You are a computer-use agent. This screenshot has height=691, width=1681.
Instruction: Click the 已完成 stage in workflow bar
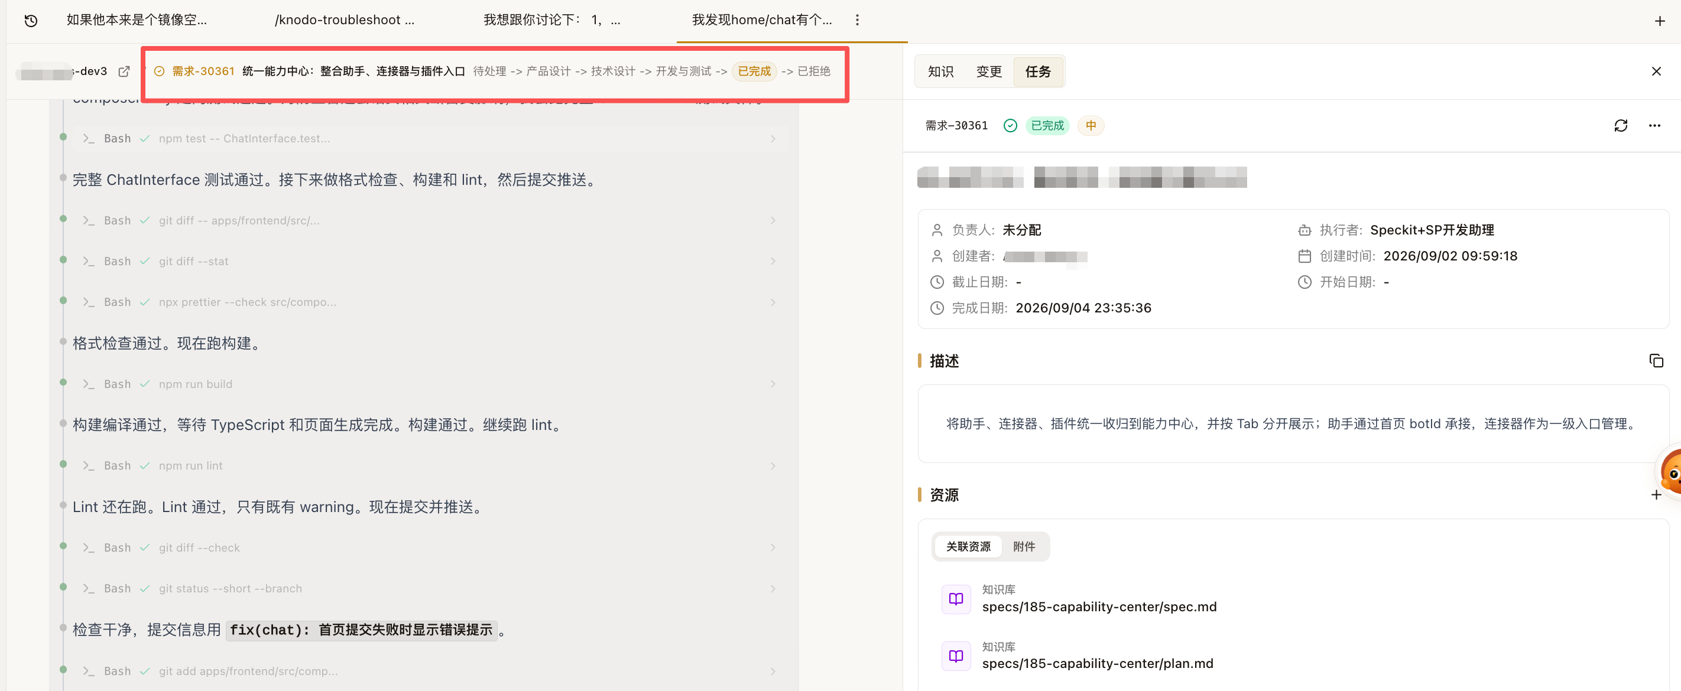pos(754,71)
